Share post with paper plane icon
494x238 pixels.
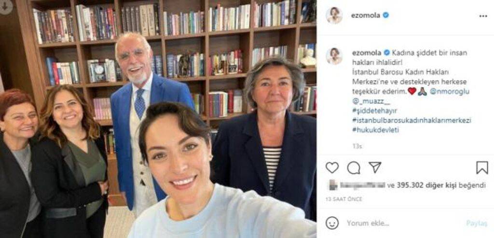coord(375,167)
